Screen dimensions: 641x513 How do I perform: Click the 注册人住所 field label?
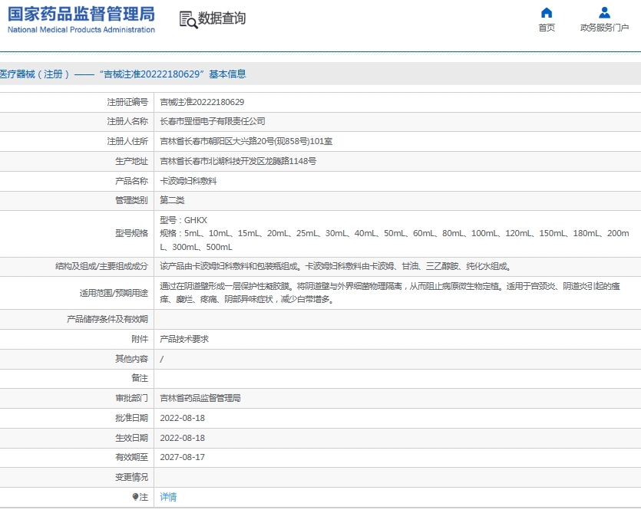pos(127,141)
